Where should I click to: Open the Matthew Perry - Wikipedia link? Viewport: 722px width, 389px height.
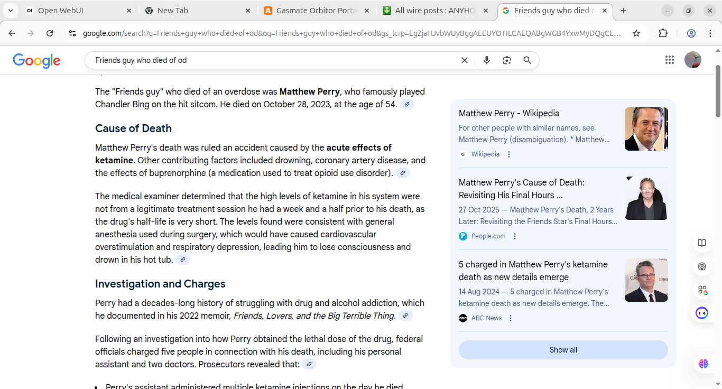point(508,113)
